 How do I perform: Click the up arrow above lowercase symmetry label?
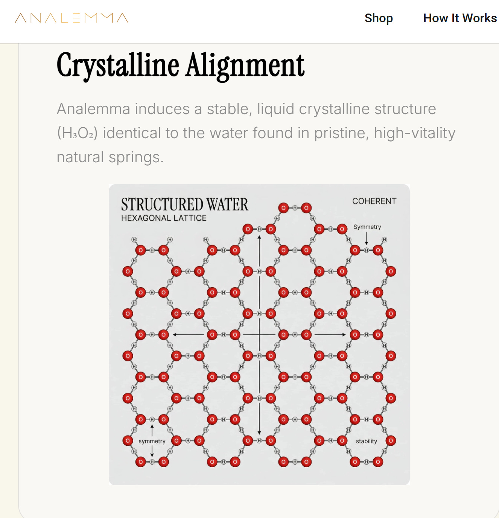152,430
